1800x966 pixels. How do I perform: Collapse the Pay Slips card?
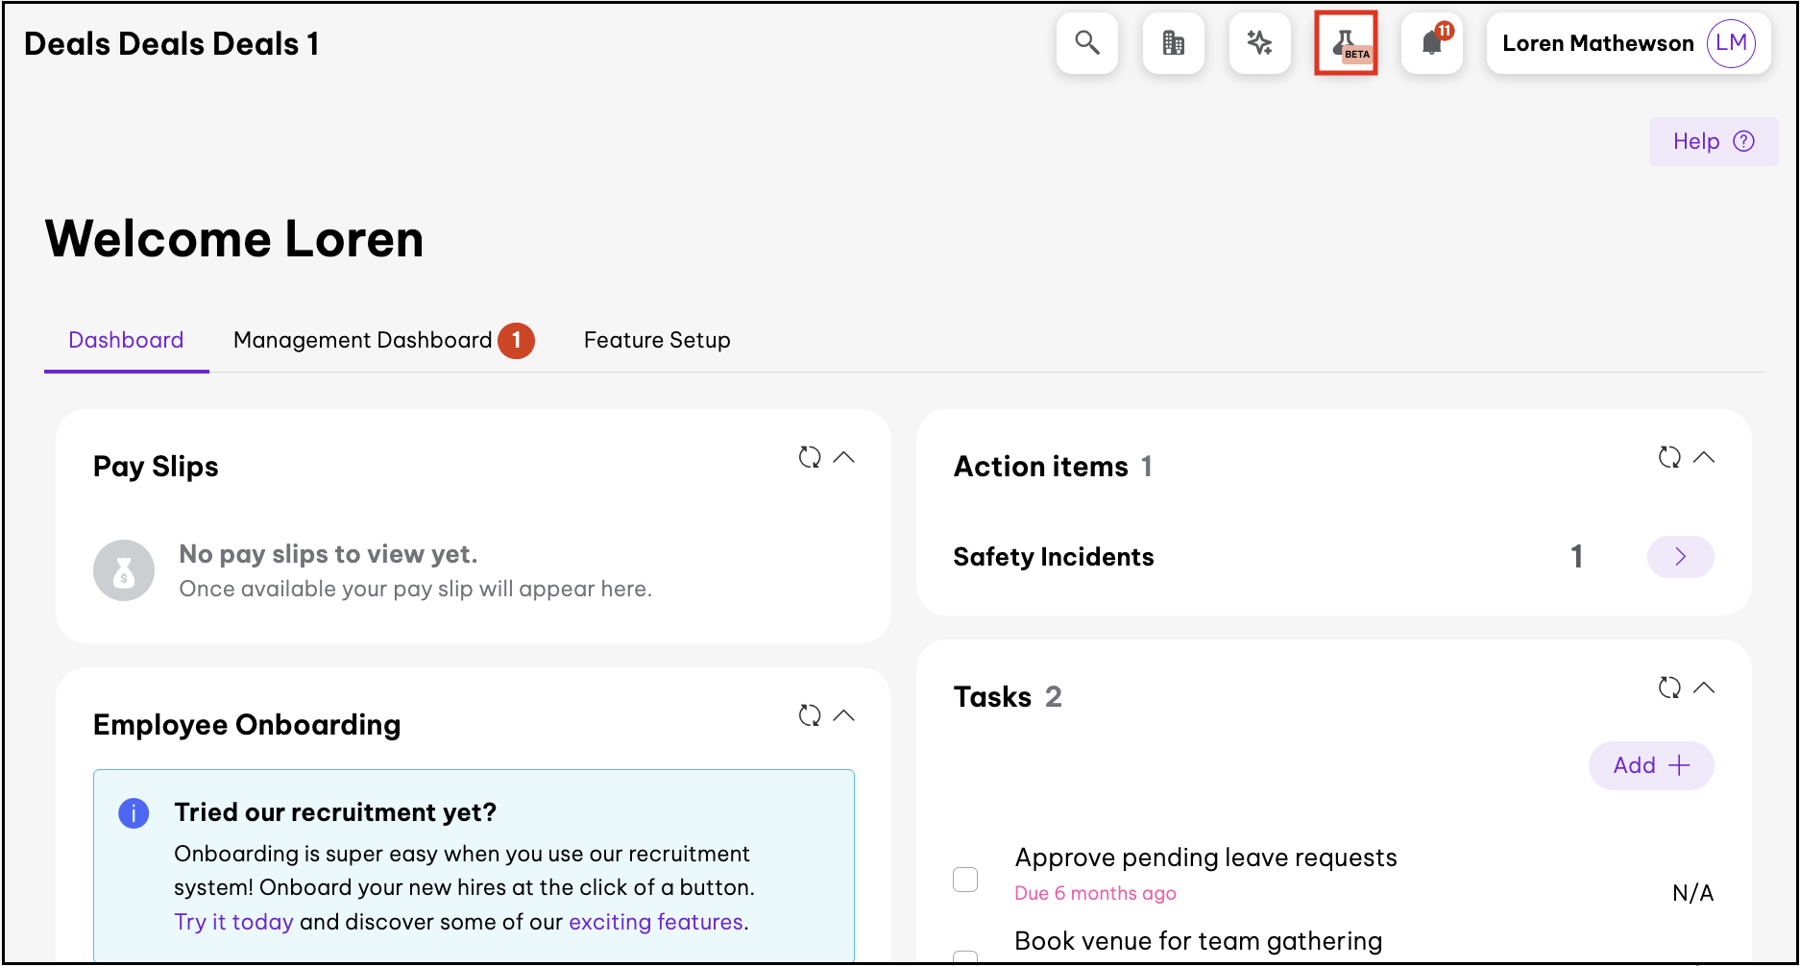[844, 457]
